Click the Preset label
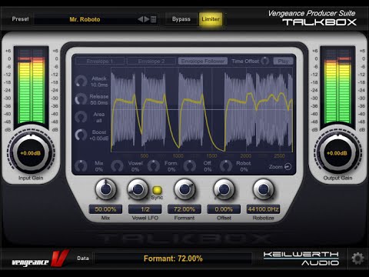Viewport: 369px width, 277px height. point(20,19)
